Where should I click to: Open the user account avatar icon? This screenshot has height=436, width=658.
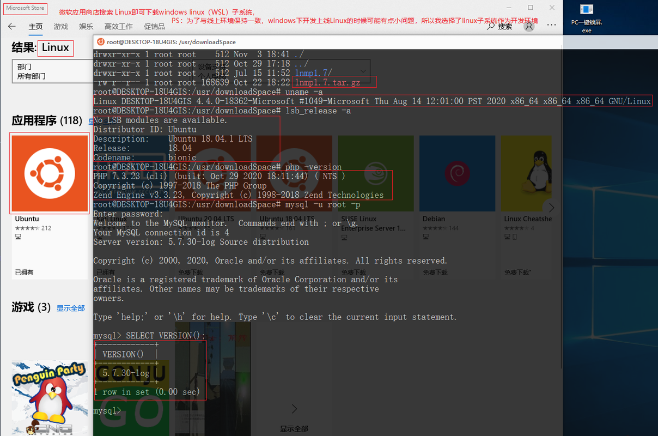click(529, 26)
